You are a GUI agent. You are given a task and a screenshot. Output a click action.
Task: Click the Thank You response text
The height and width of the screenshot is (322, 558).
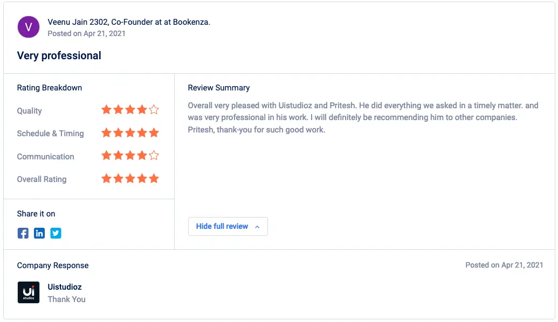66,299
